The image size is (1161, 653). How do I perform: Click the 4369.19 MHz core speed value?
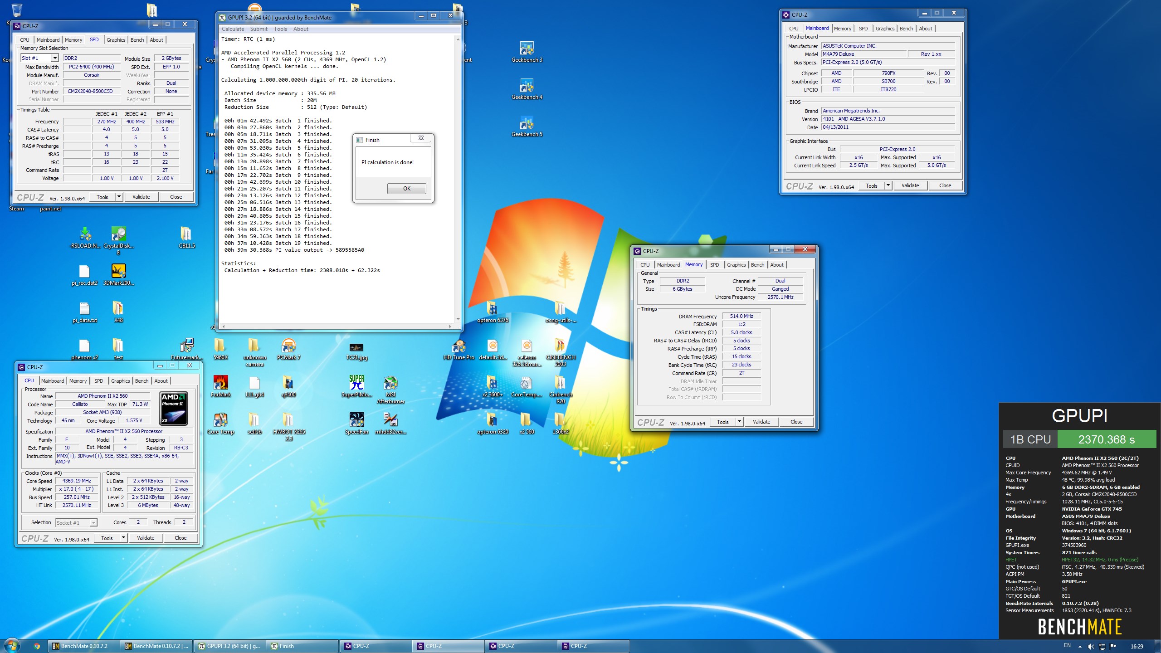[x=77, y=481]
